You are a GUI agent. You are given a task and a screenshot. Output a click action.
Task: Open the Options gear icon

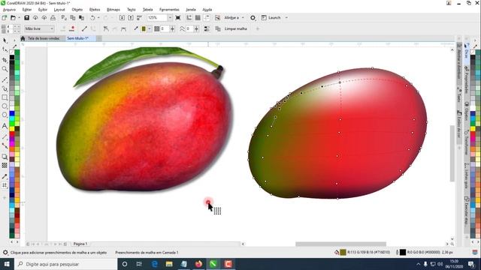coord(253,18)
